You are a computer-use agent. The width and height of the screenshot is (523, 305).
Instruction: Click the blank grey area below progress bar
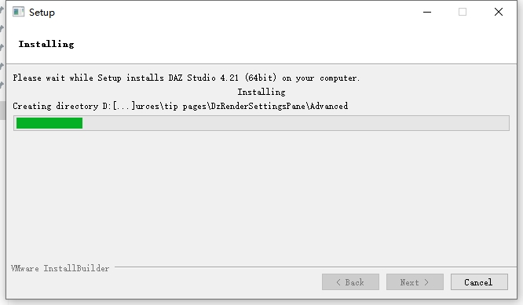point(261,197)
